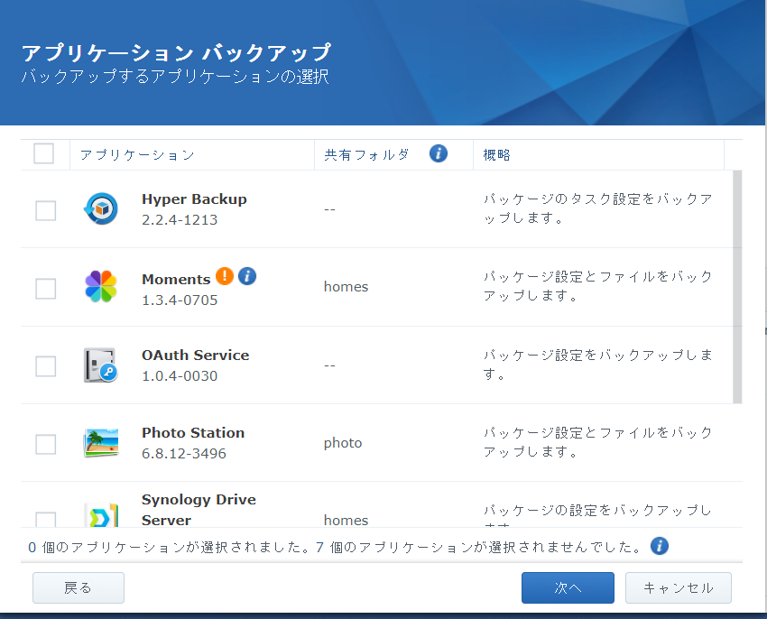This screenshot has width=767, height=619.
Task: Check the OAuth Service checkbox
Action: pyautogui.click(x=45, y=366)
